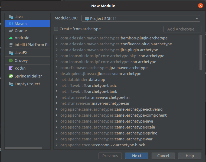Select Maven in the module type list
Image resolution: width=206 pixels, height=162 pixels.
pyautogui.click(x=21, y=24)
